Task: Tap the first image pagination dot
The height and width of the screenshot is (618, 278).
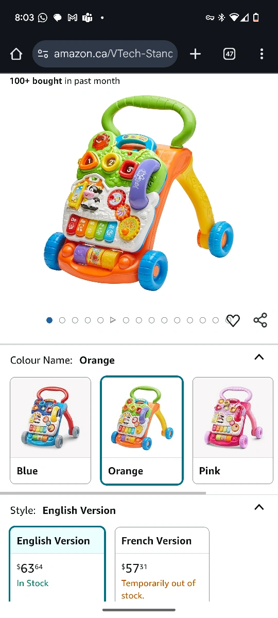Action: coord(49,320)
